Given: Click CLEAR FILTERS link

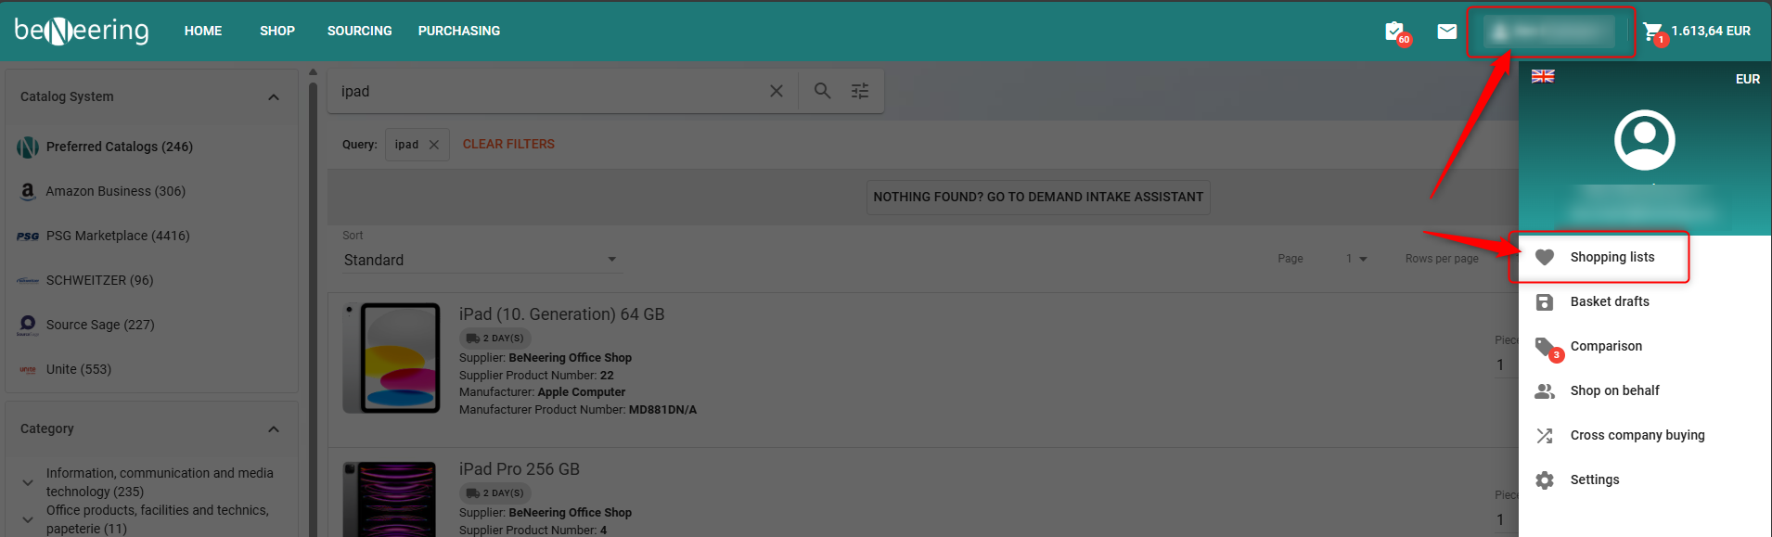Looking at the screenshot, I should [508, 144].
